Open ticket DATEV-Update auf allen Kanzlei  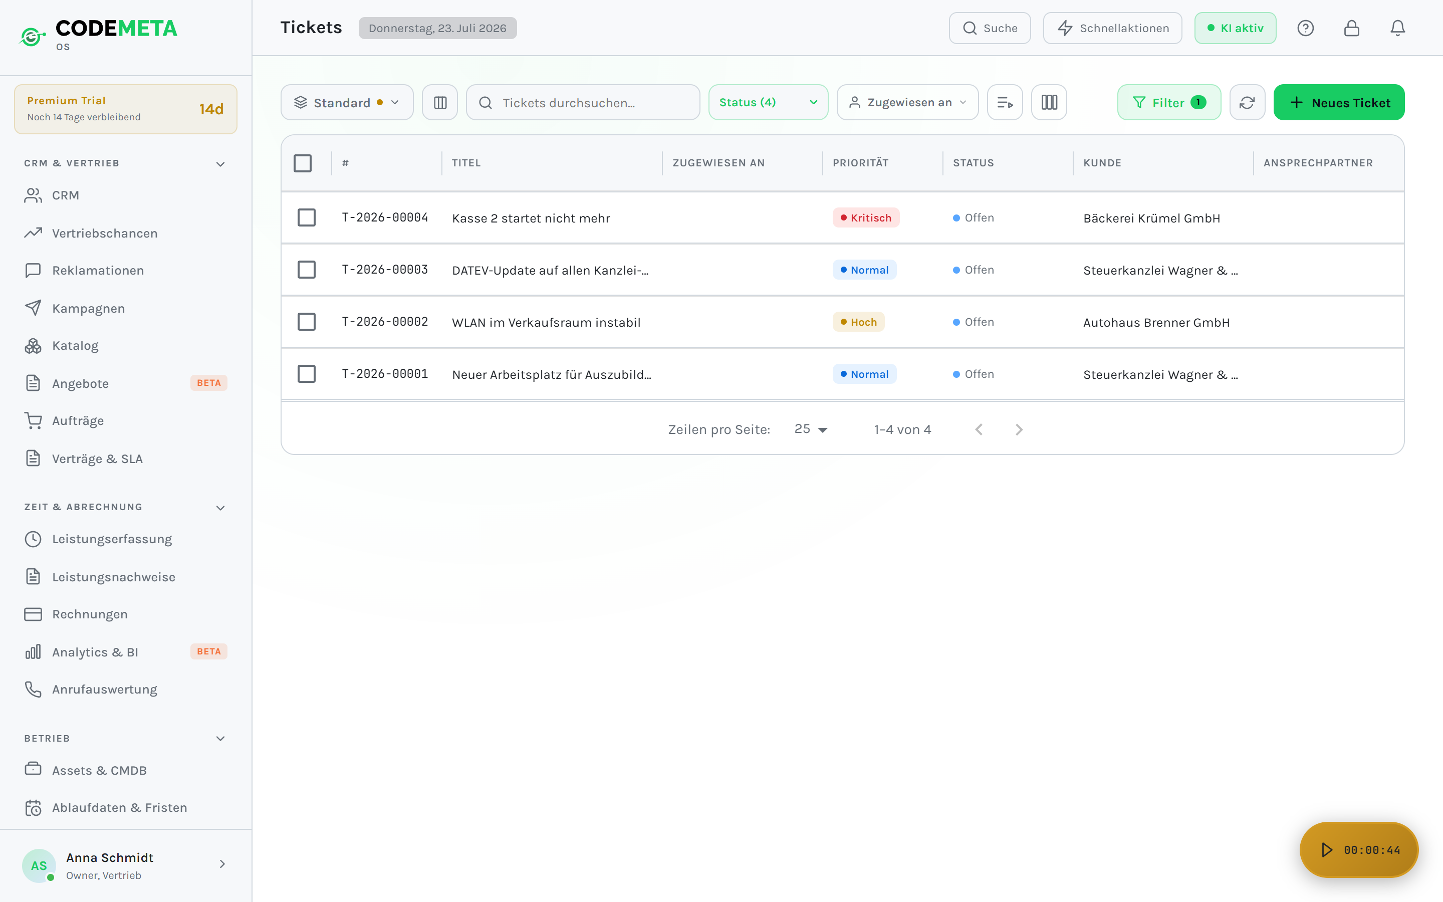click(x=550, y=270)
